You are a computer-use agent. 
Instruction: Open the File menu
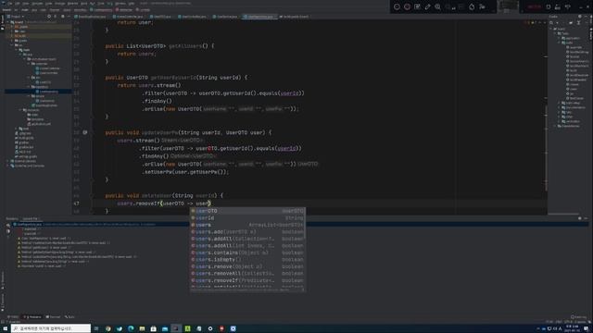(10, 4)
